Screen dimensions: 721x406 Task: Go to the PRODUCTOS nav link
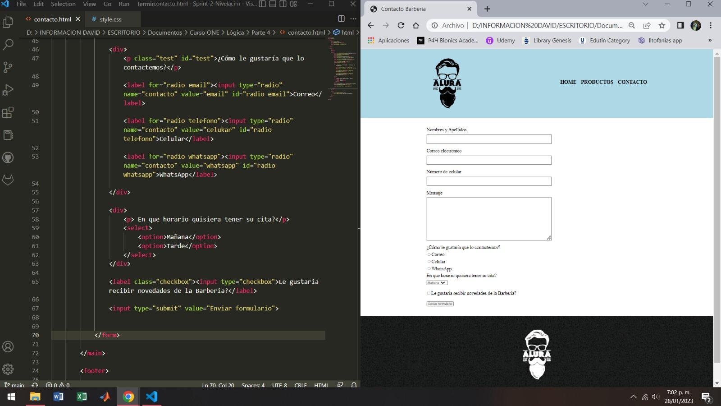(x=597, y=82)
